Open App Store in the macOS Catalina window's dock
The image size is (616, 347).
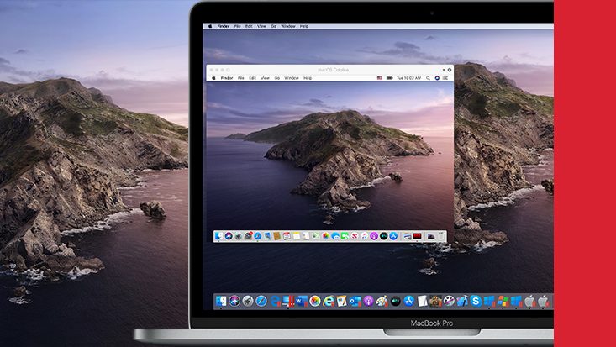[x=393, y=236]
